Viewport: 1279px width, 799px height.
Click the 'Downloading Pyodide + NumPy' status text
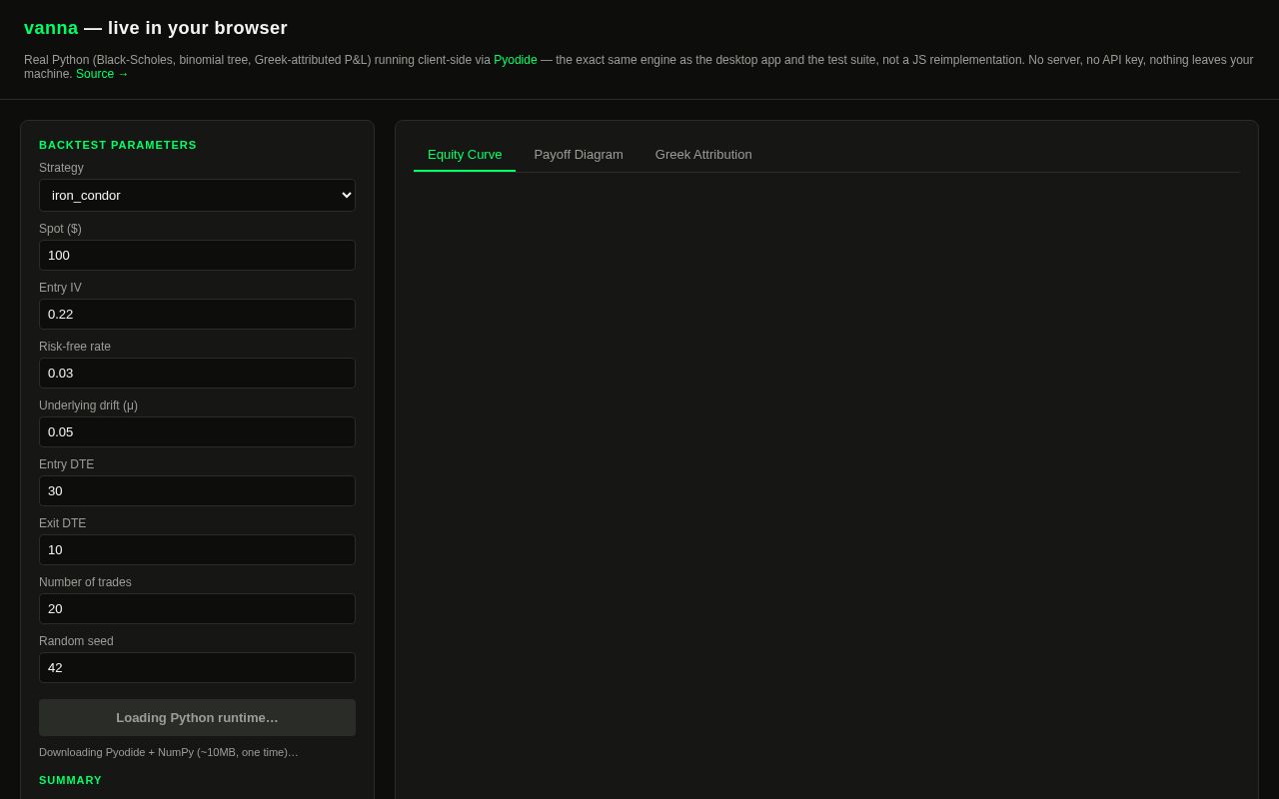point(169,752)
